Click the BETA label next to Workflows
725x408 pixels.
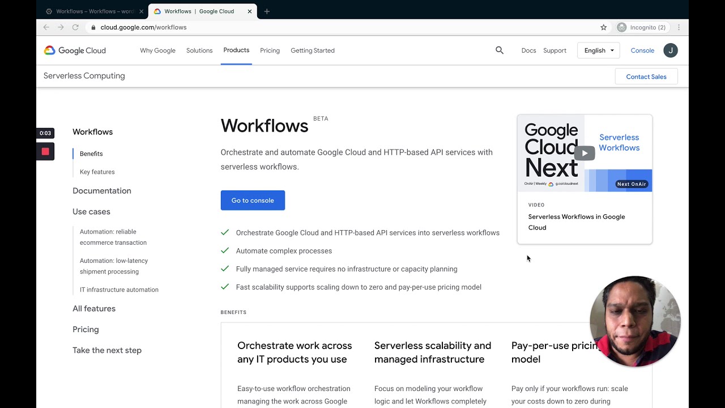321,118
